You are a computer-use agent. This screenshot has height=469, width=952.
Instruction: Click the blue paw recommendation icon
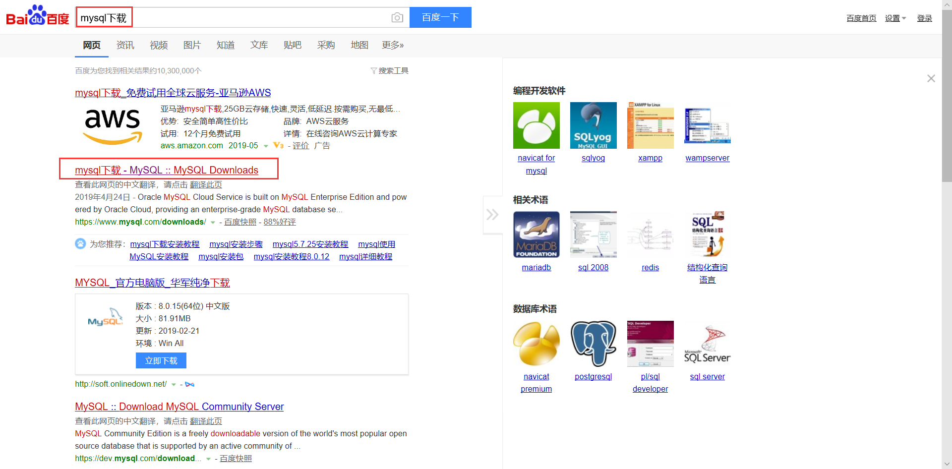coord(80,243)
